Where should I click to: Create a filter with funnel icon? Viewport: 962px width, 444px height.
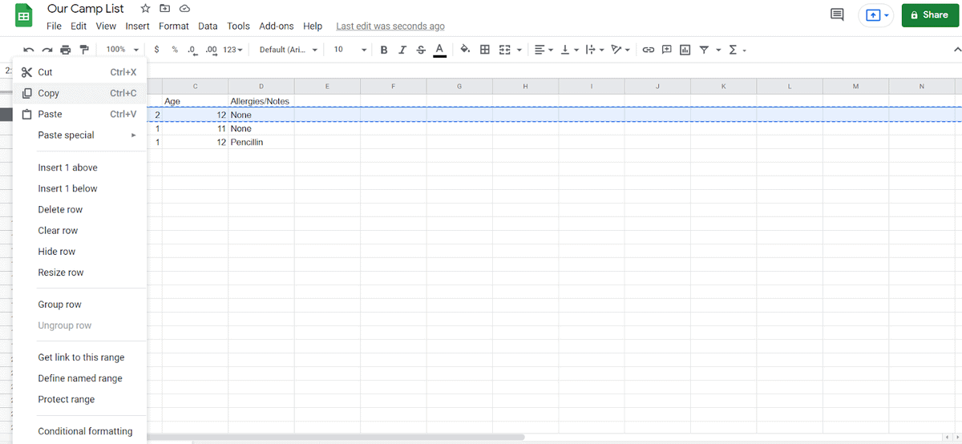704,50
